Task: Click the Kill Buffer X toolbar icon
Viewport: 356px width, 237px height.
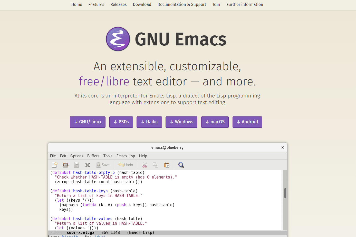Action: click(x=88, y=165)
